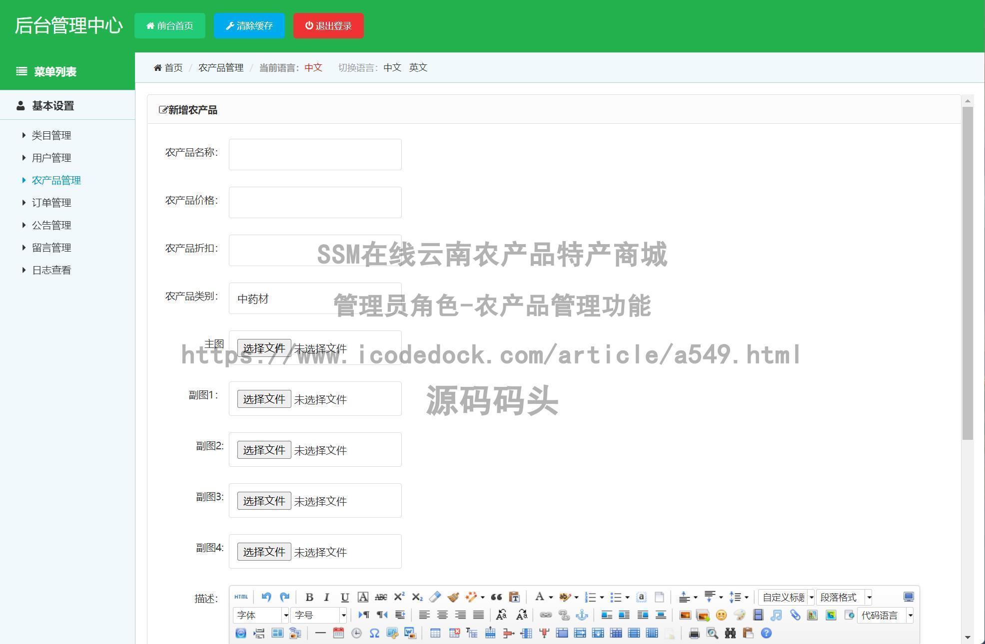Click the 前台首页 button in the header

[x=169, y=25]
